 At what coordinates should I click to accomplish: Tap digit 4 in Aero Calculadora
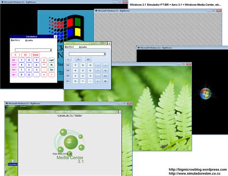pyautogui.click(x=76, y=71)
